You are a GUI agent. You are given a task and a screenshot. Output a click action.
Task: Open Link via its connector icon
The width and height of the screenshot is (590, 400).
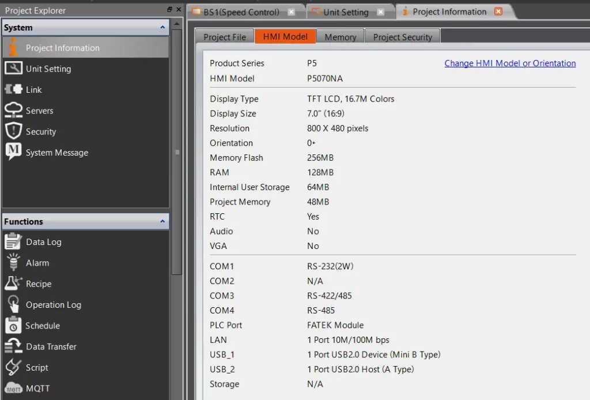coord(13,89)
